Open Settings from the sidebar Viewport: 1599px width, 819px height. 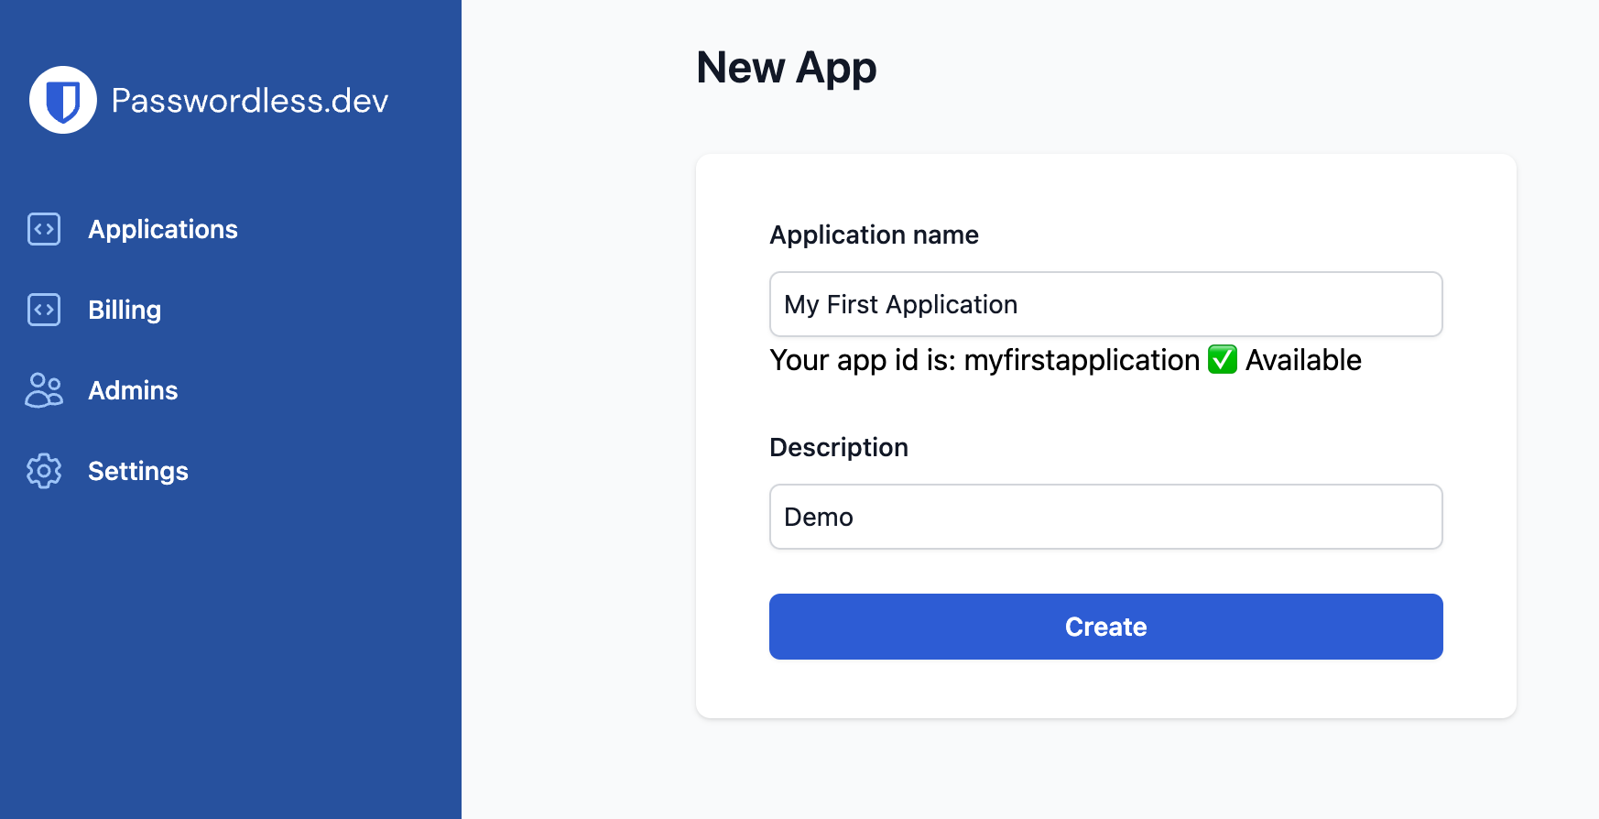(138, 471)
